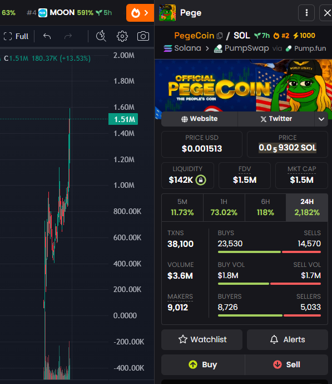Click the PRICE in SOL box
The height and width of the screenshot is (384, 332).
[288, 144]
